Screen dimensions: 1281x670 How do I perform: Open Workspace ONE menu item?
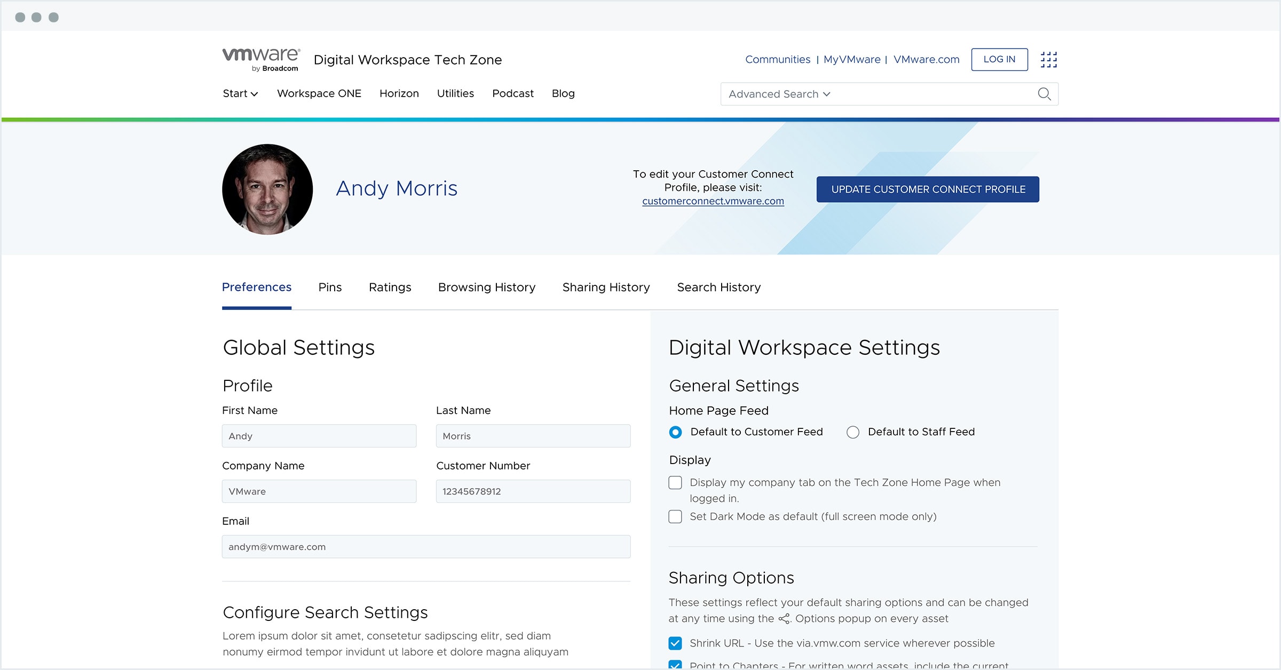[319, 93]
